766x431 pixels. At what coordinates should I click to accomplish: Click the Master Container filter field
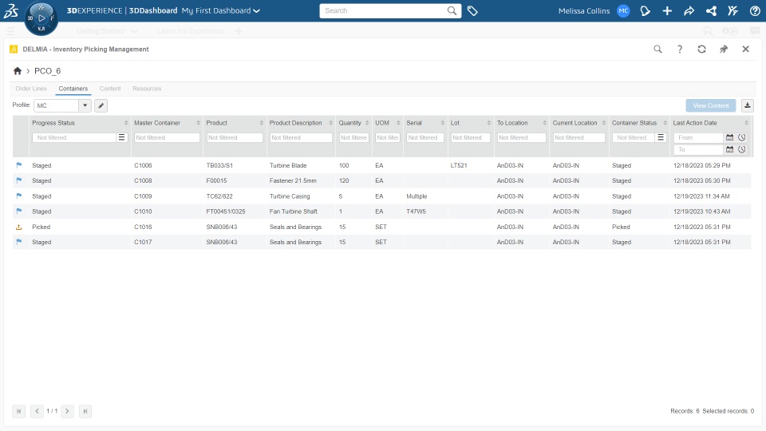pyautogui.click(x=167, y=138)
